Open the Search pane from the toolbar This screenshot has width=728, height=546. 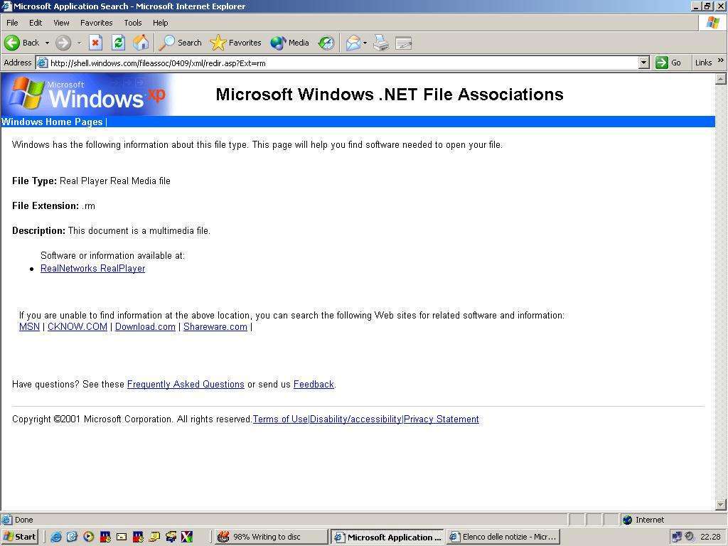180,43
